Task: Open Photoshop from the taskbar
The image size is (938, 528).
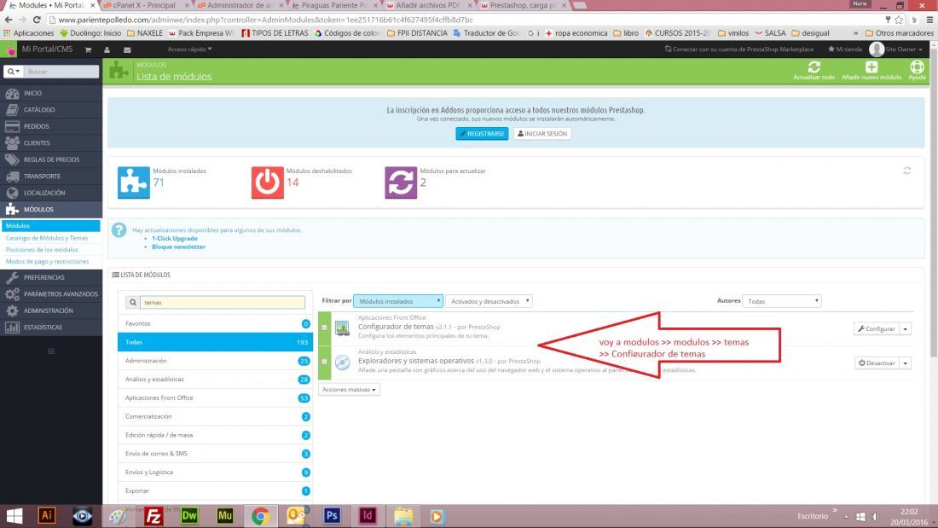Action: click(332, 515)
